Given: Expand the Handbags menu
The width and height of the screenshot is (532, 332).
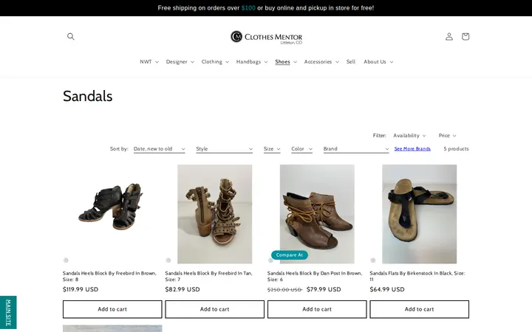Looking at the screenshot, I should [252, 62].
